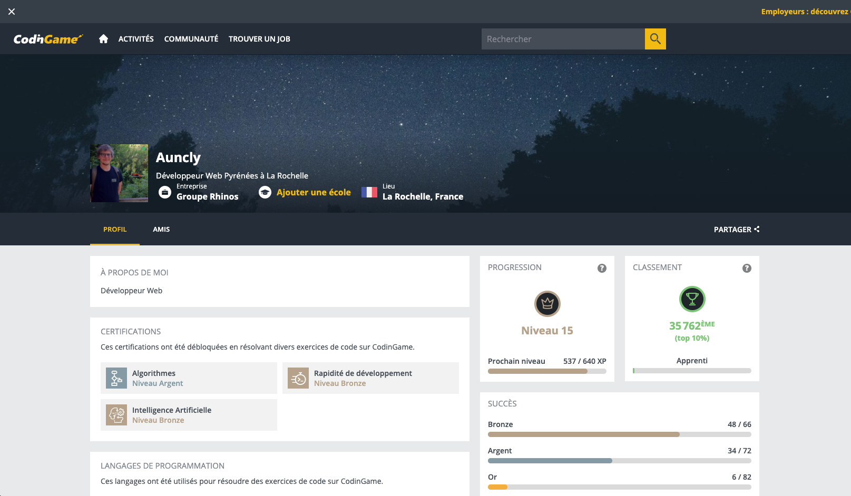Click the search magnifier button
This screenshot has height=496, width=851.
coord(655,38)
